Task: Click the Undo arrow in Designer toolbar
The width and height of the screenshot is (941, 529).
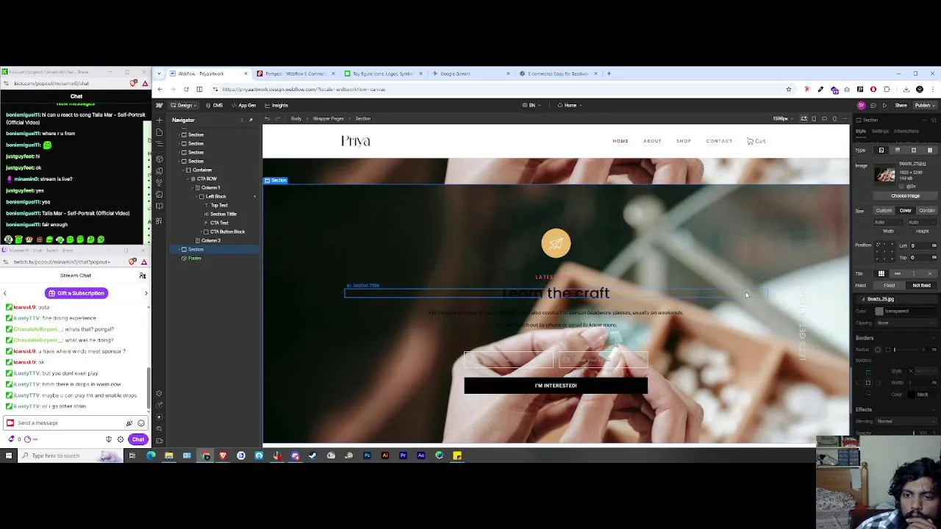Action: [x=267, y=118]
